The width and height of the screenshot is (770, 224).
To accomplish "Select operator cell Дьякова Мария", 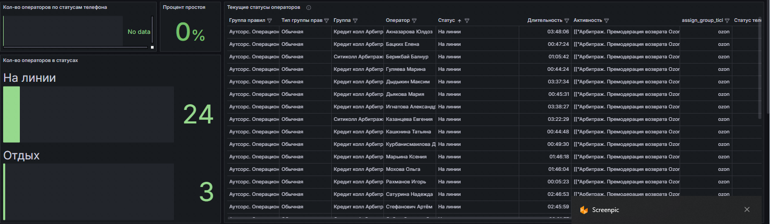I will point(410,94).
